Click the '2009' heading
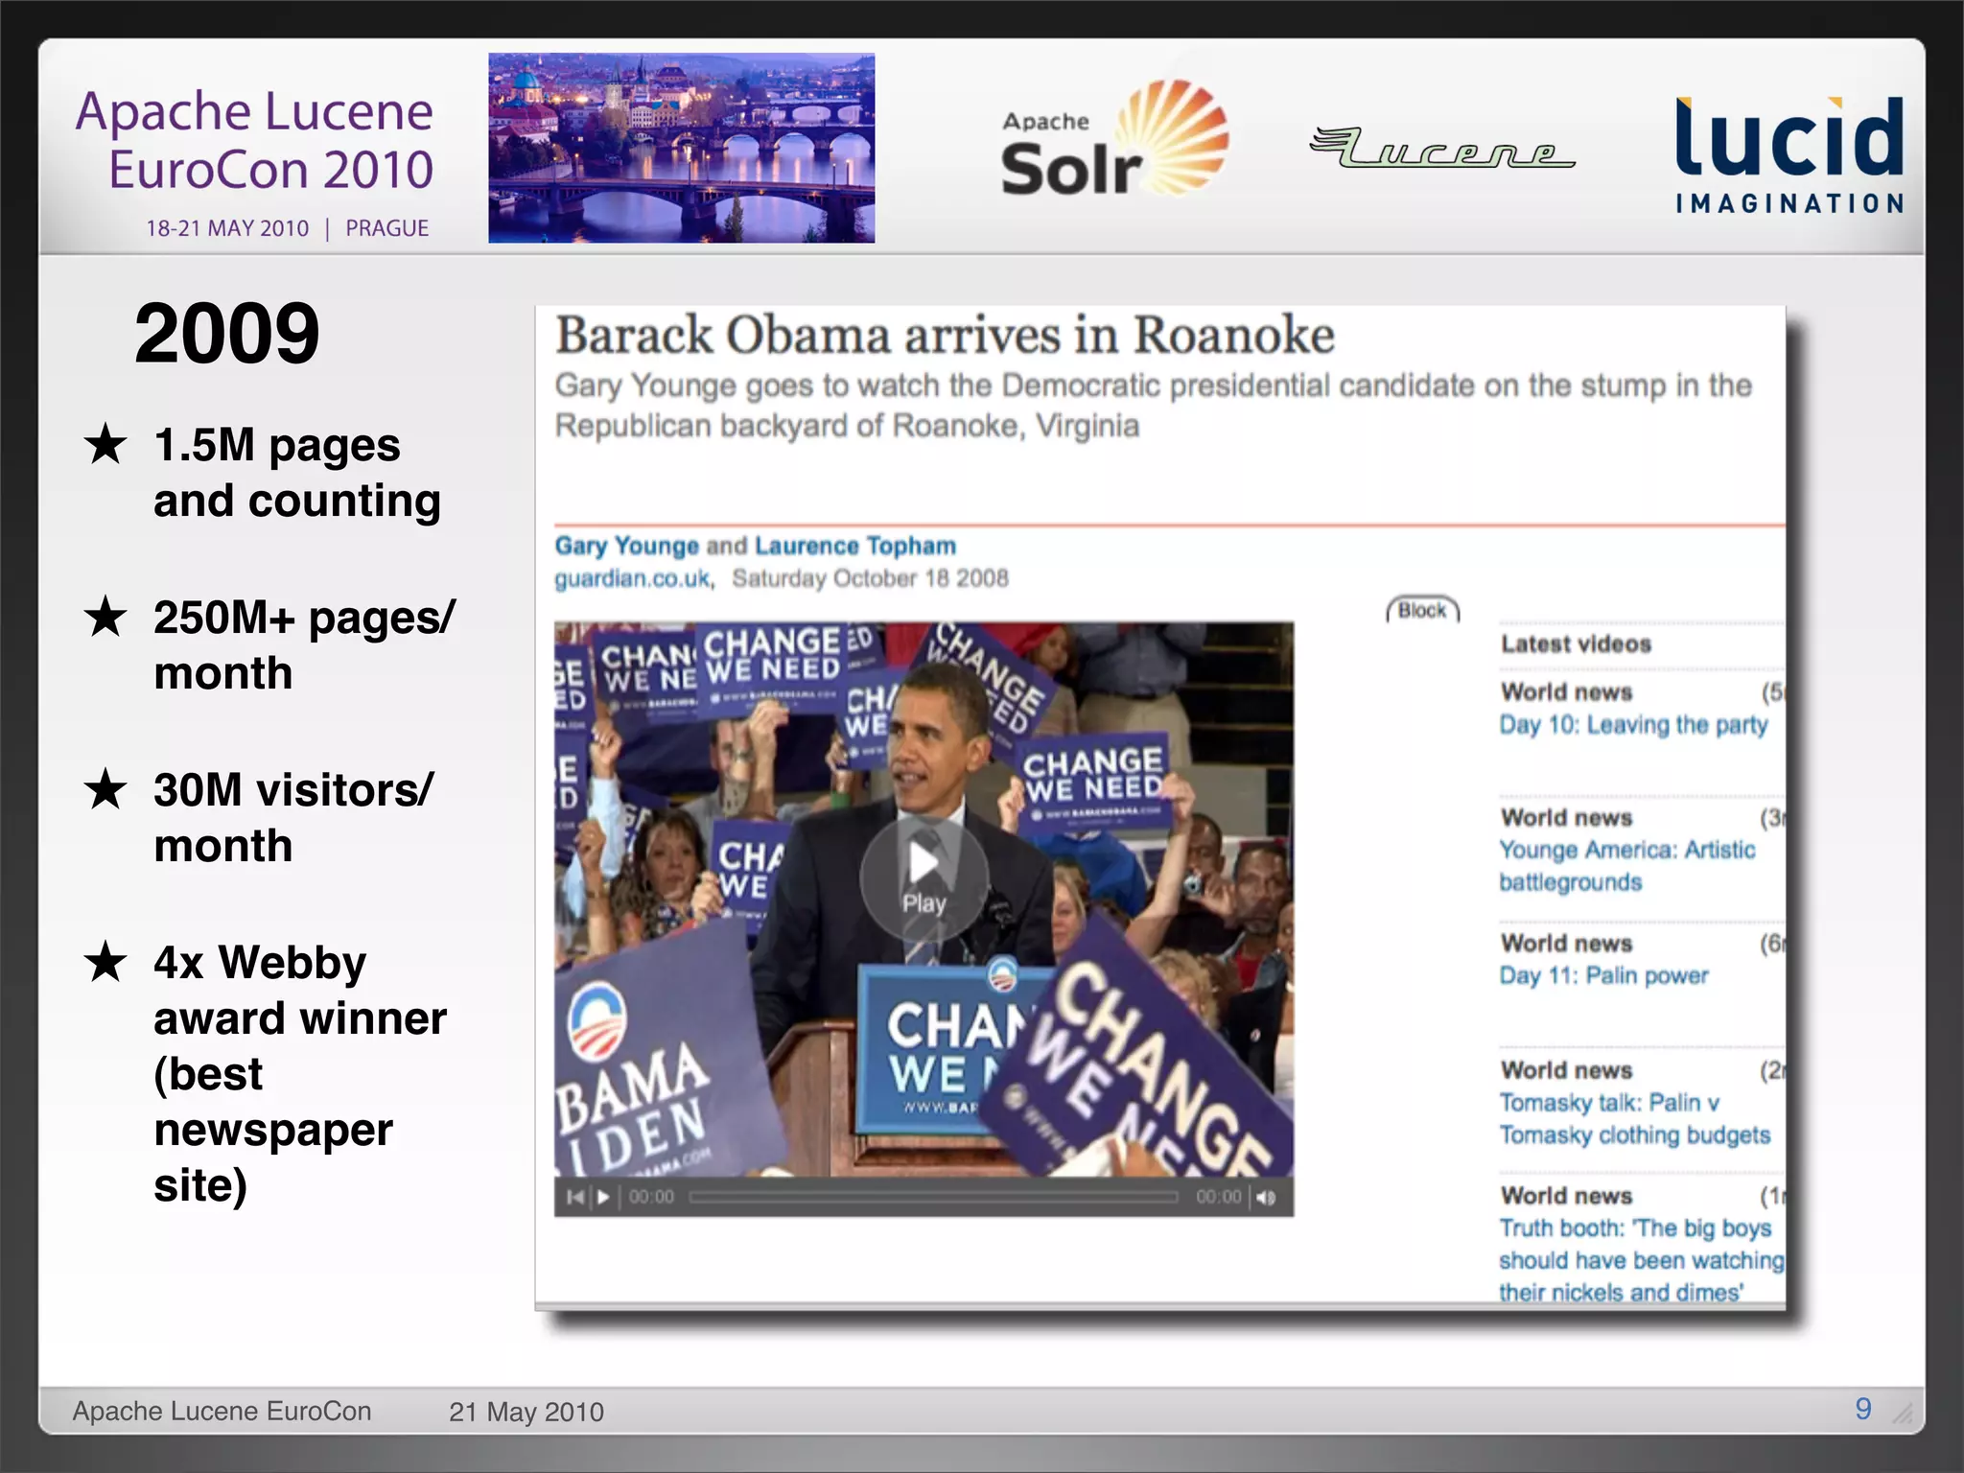 226,333
